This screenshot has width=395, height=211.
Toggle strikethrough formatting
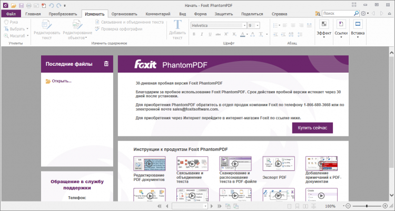(x=218, y=34)
